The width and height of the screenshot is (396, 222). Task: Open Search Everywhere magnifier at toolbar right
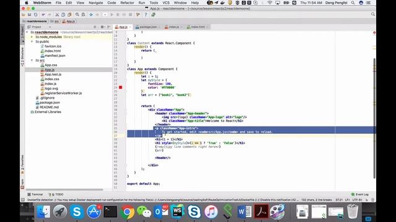[x=373, y=15]
